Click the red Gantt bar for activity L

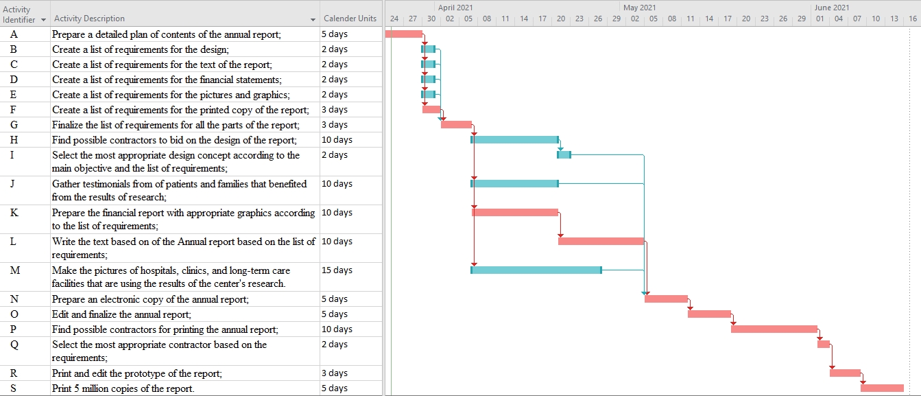click(x=601, y=242)
